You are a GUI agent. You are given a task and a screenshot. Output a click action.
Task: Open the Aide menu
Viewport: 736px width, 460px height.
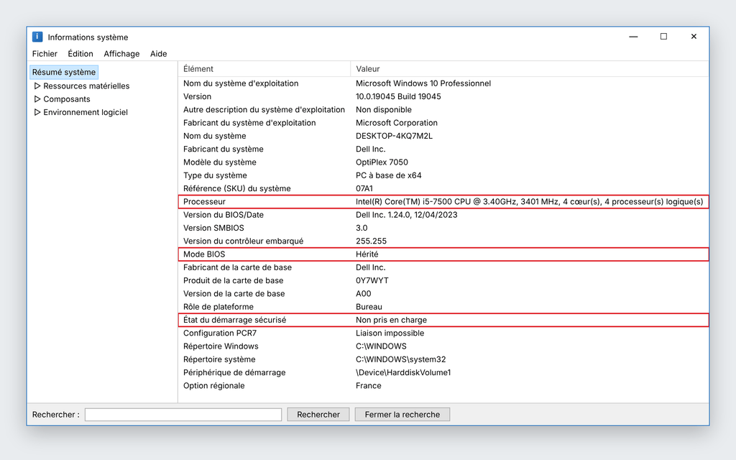[159, 53]
